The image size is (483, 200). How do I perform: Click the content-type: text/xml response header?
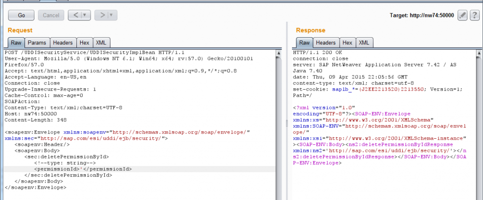pyautogui.click(x=353, y=83)
